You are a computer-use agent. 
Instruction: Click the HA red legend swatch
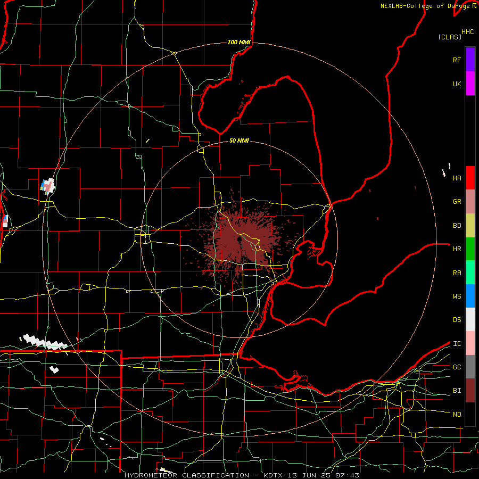click(x=470, y=178)
